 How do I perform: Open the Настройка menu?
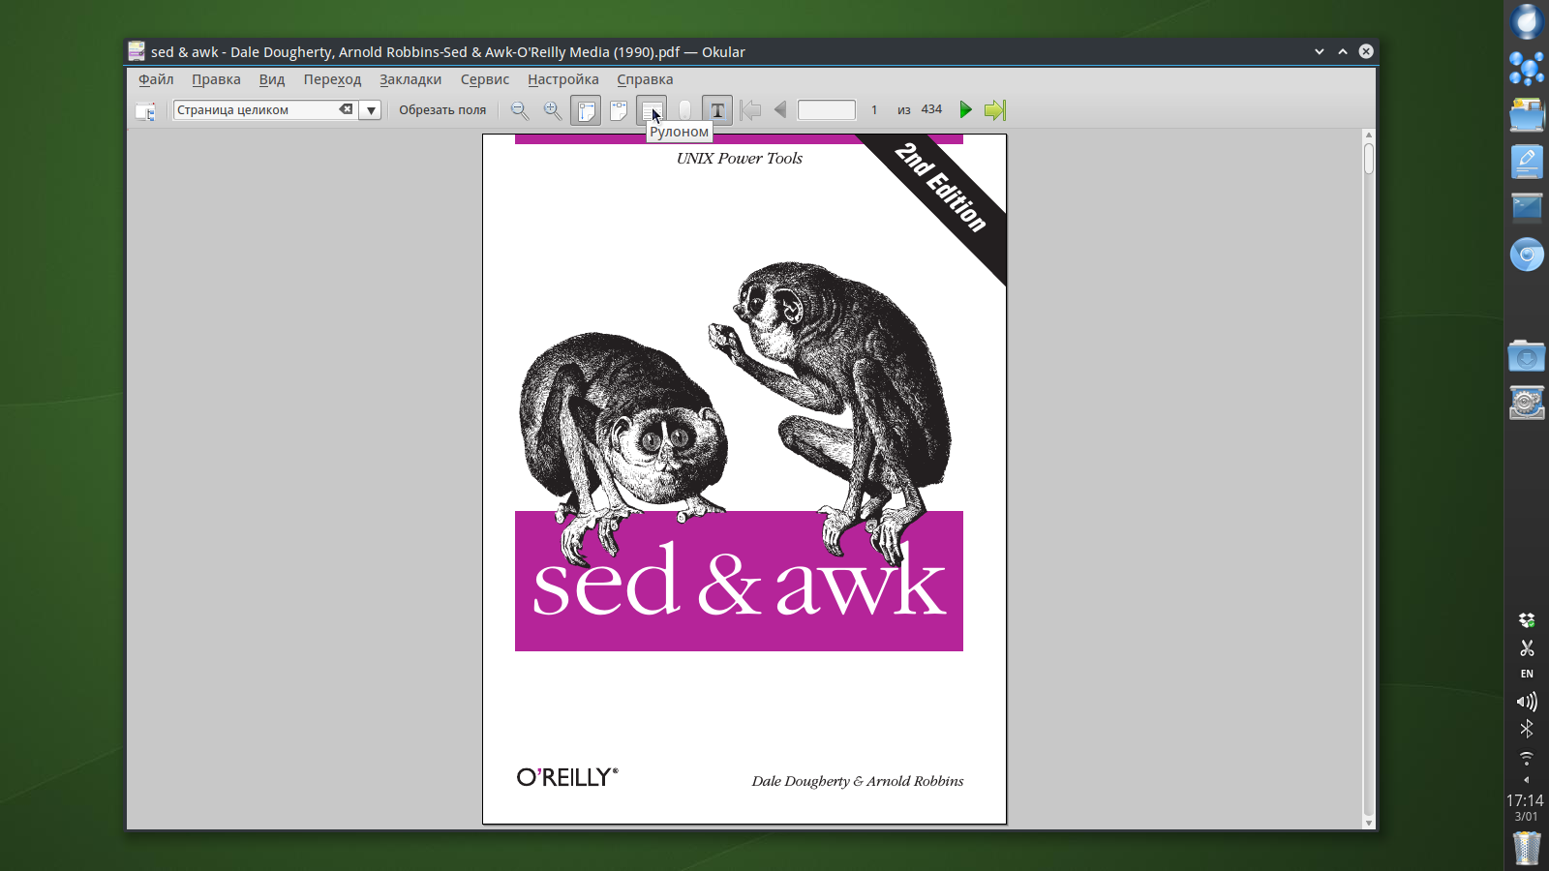(x=562, y=79)
